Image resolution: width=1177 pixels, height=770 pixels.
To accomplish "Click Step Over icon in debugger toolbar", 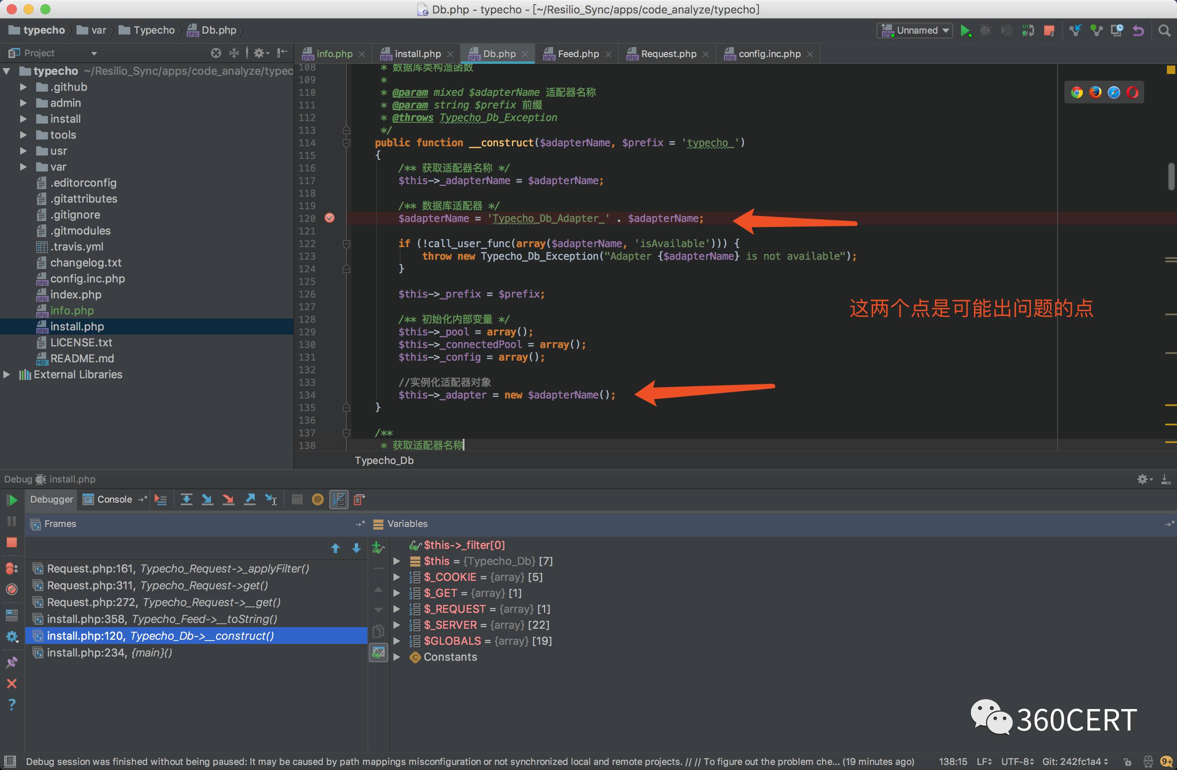I will (x=187, y=499).
